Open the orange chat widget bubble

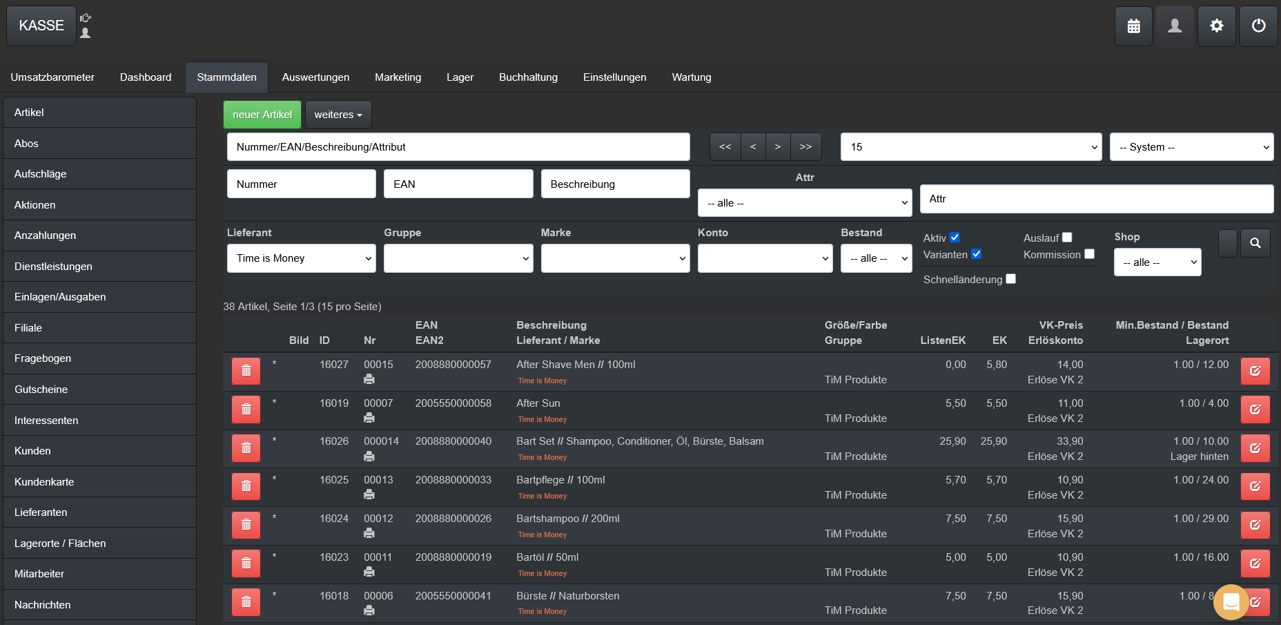pyautogui.click(x=1231, y=602)
